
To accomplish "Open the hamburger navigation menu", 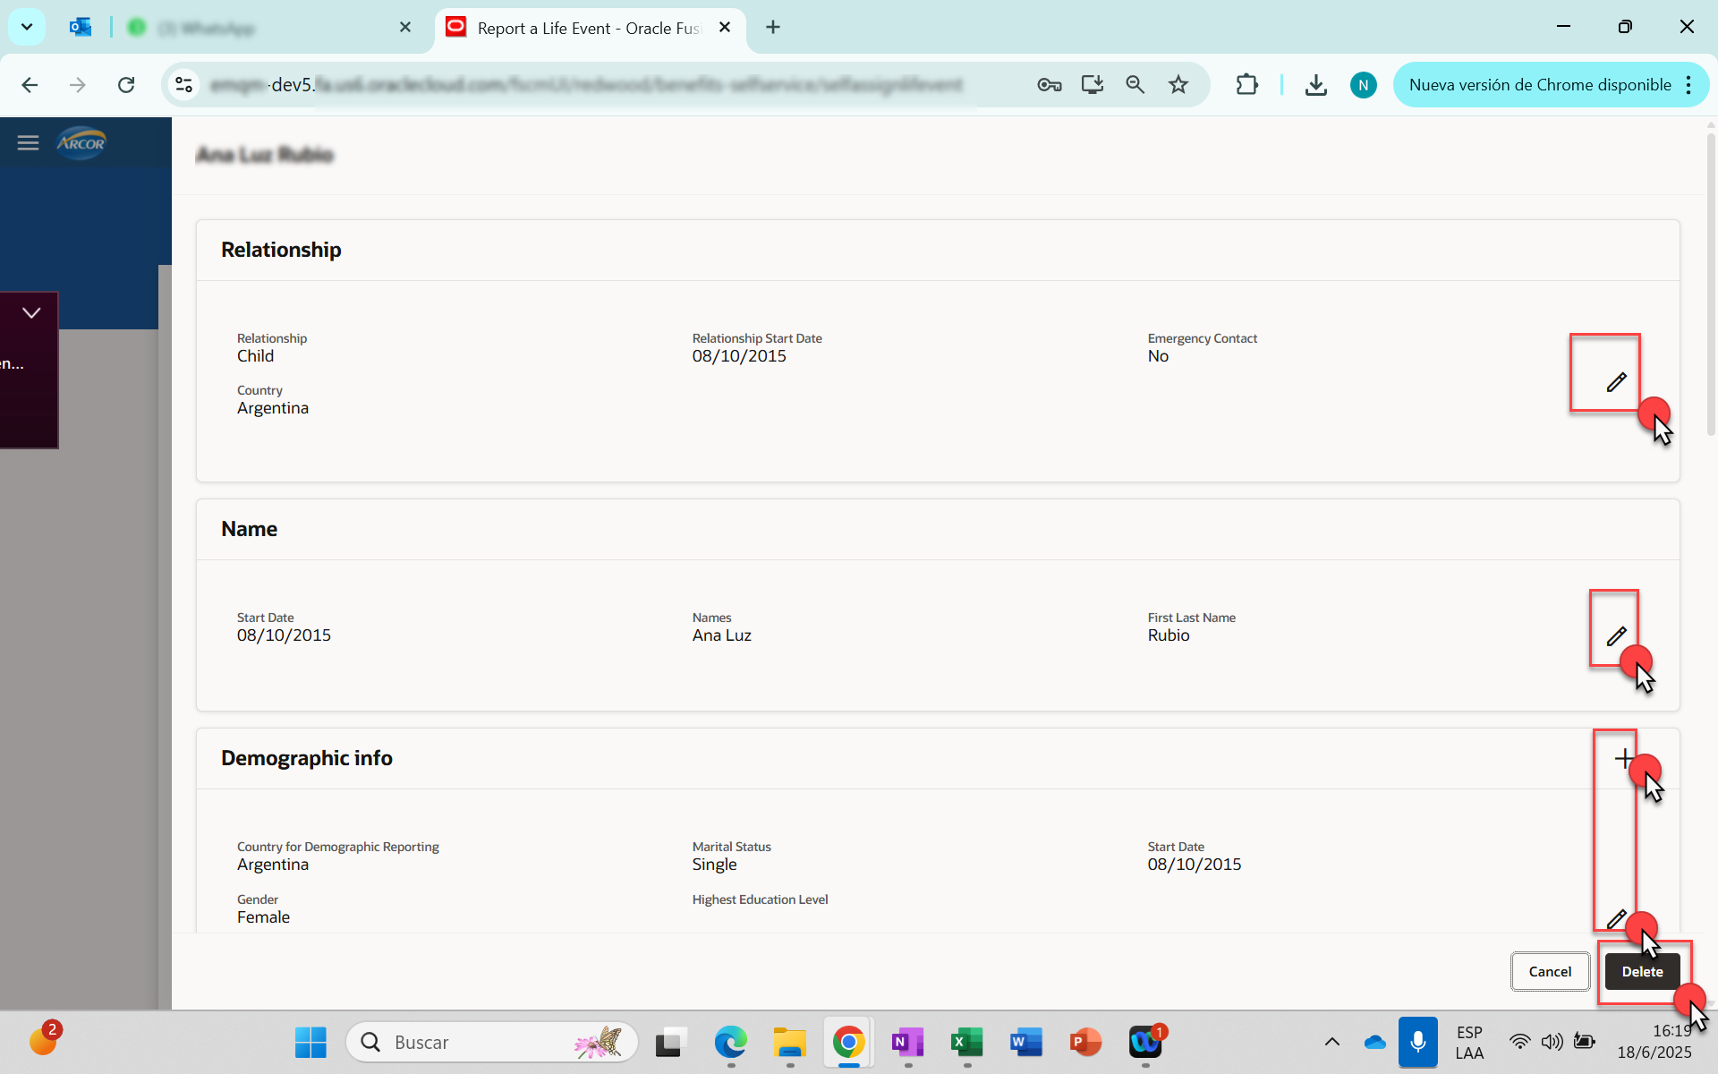I will click(28, 142).
